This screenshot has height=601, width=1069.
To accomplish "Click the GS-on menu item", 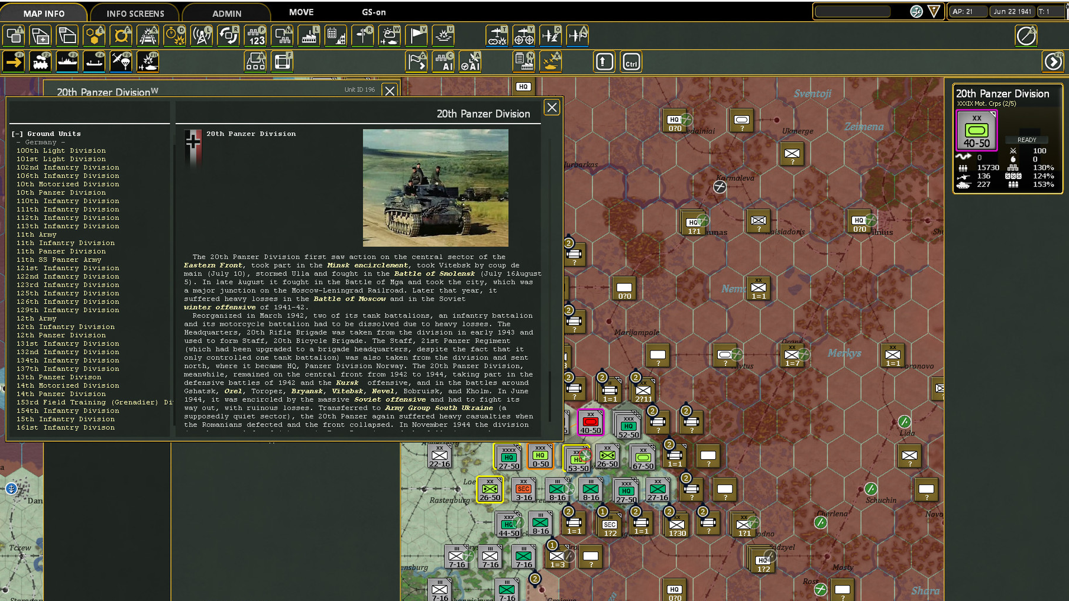I will 374,12.
